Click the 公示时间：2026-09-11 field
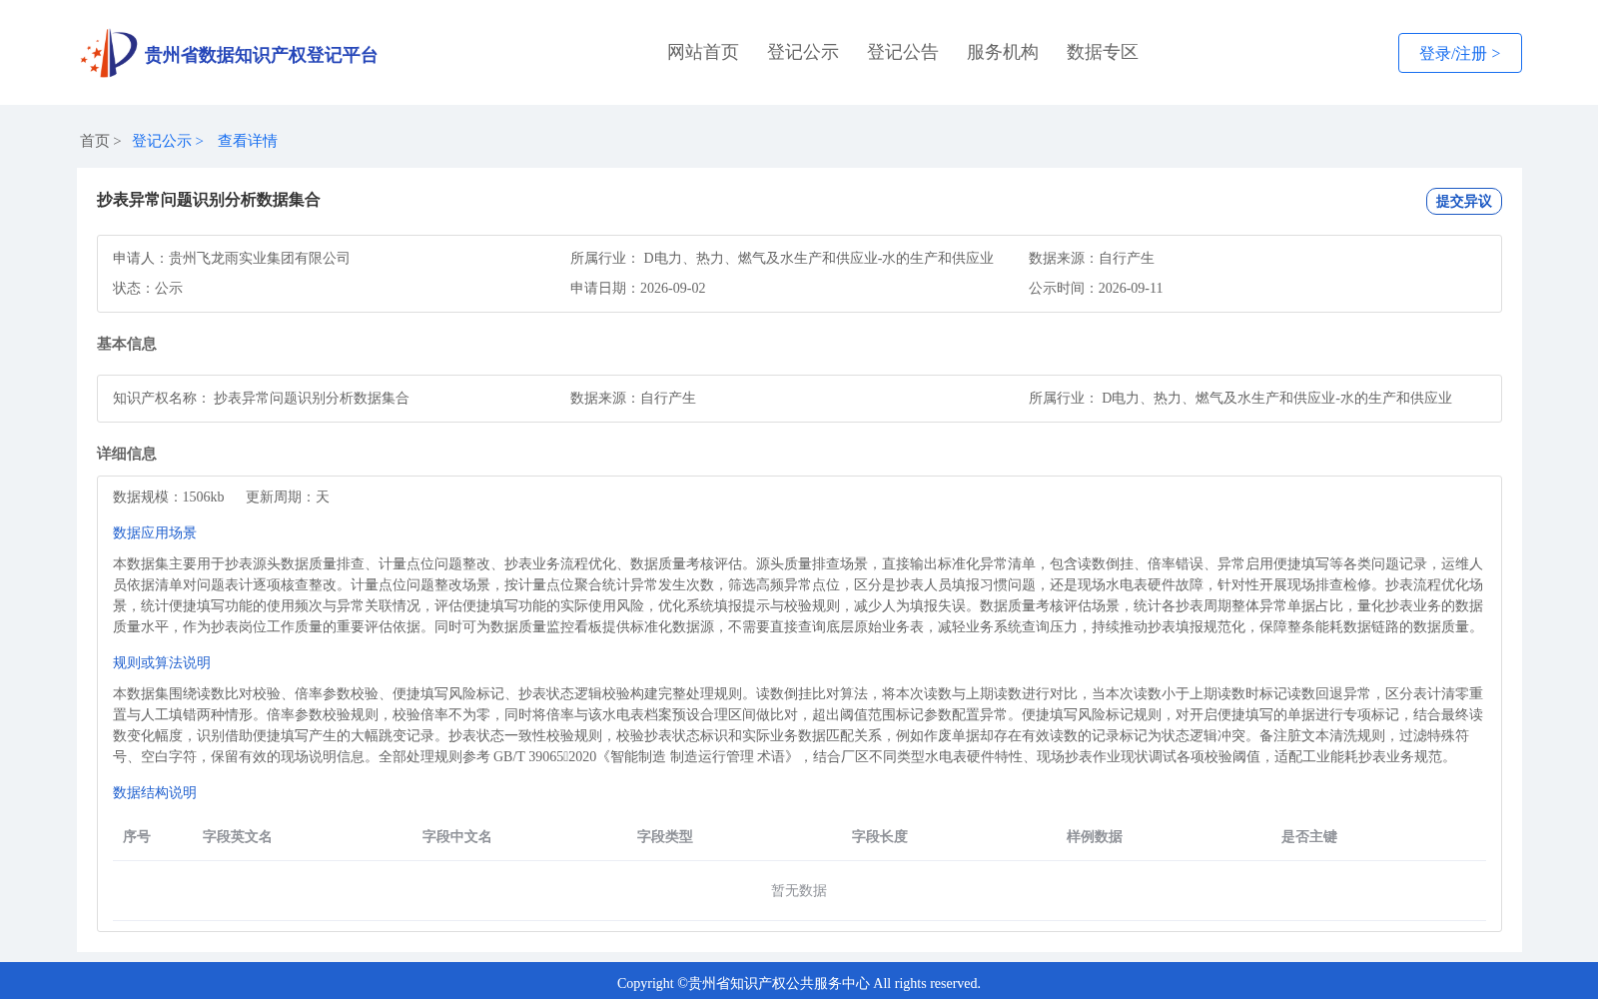 click(x=1096, y=288)
